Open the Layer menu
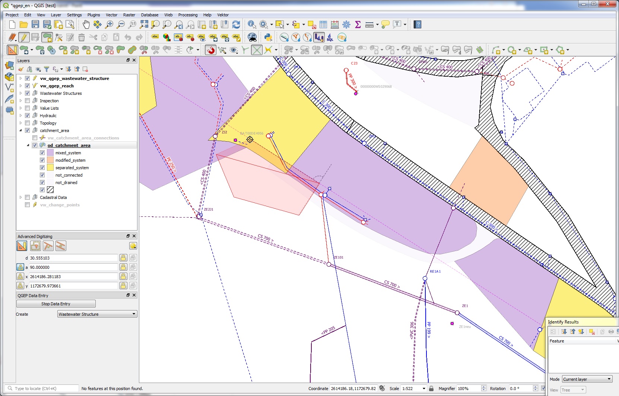This screenshot has width=619, height=396. pos(56,15)
